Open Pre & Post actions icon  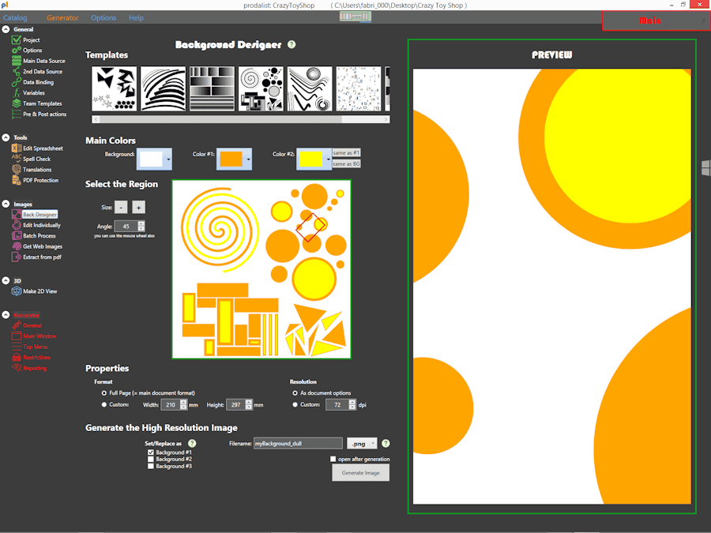(x=17, y=114)
